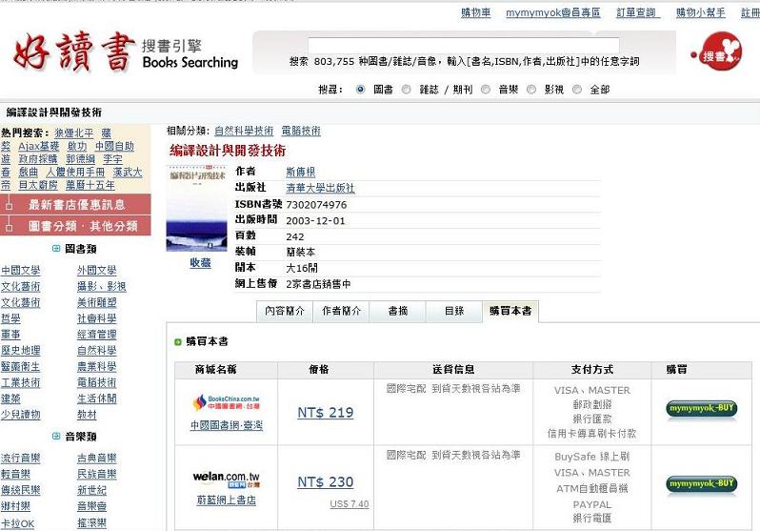This screenshot has height=531, width=760.
Task: Select the 音樂 search radio button
Action: (485, 90)
